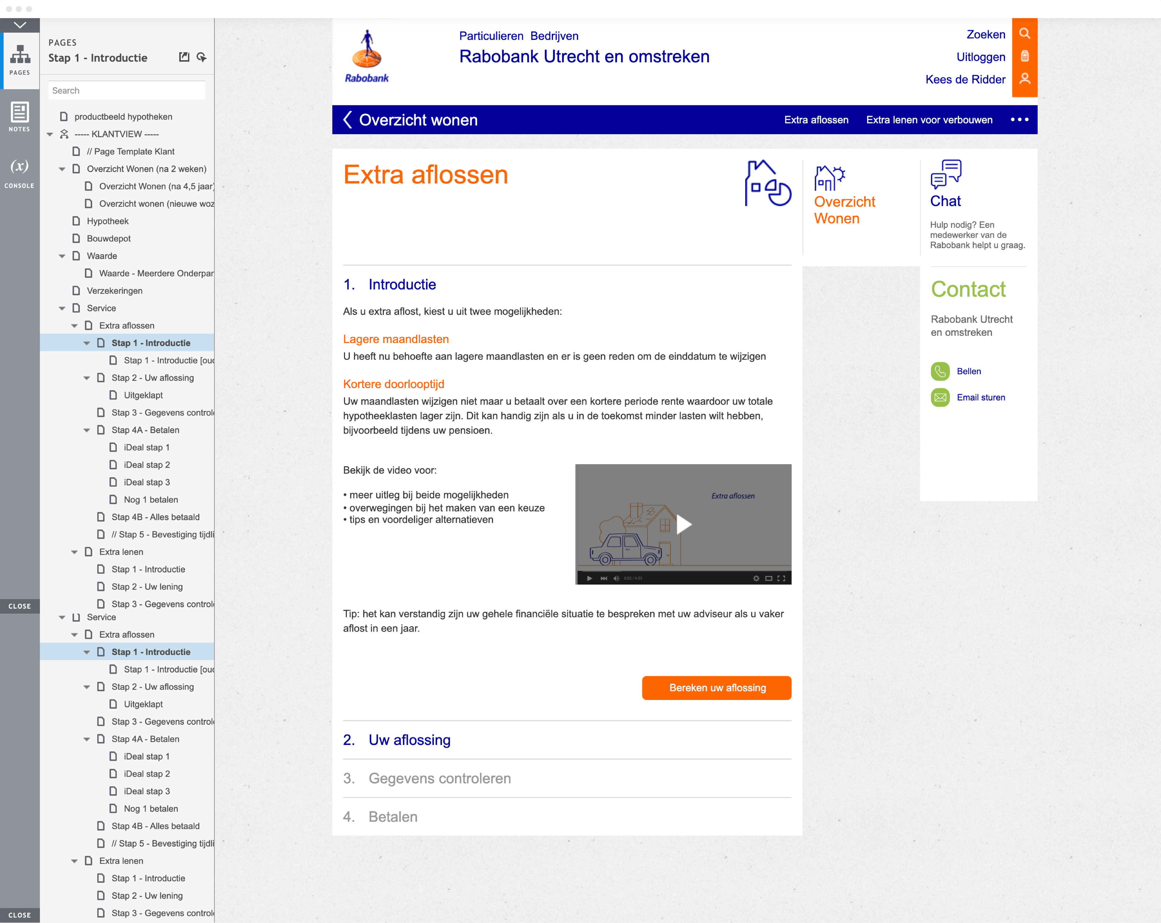
Task: Click the Uitloggen link
Action: (981, 57)
